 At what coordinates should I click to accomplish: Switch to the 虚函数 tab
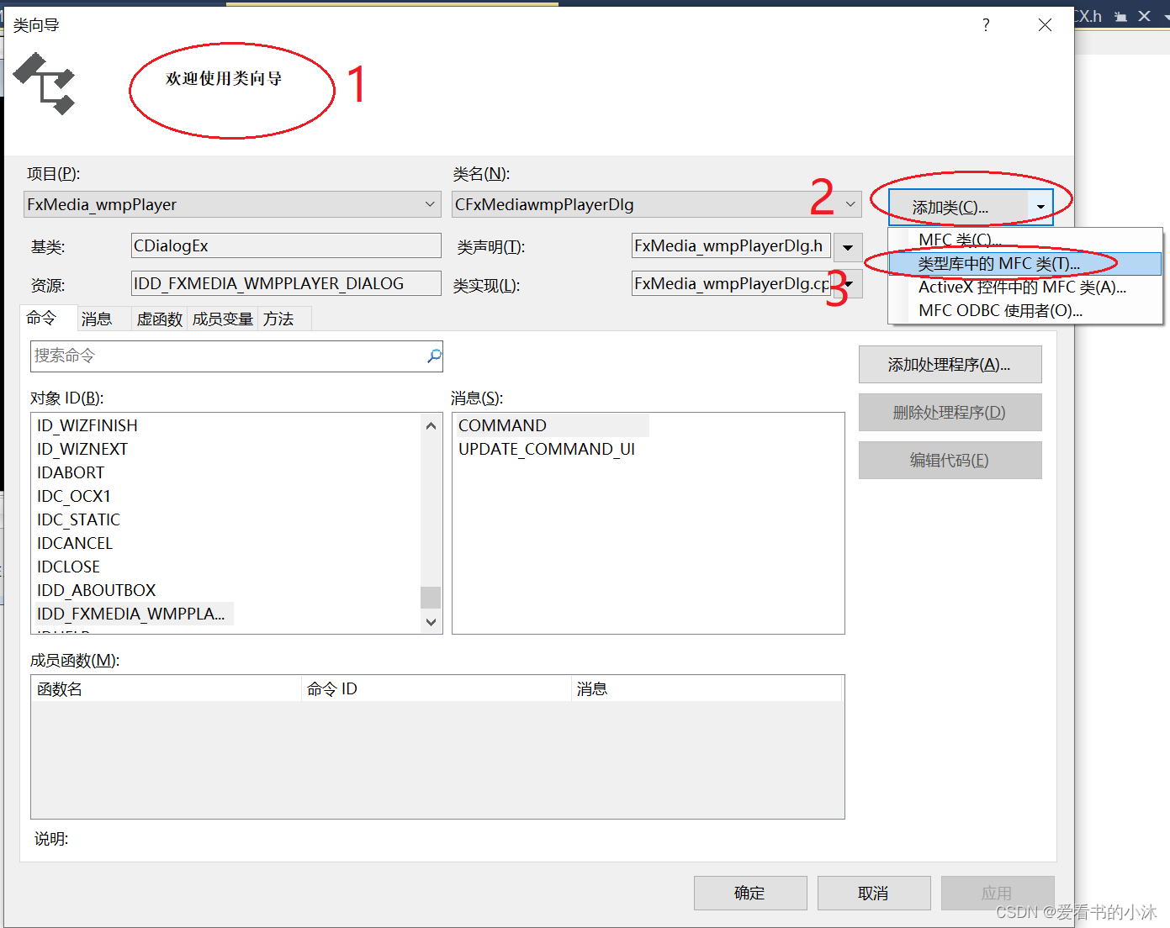coord(160,319)
